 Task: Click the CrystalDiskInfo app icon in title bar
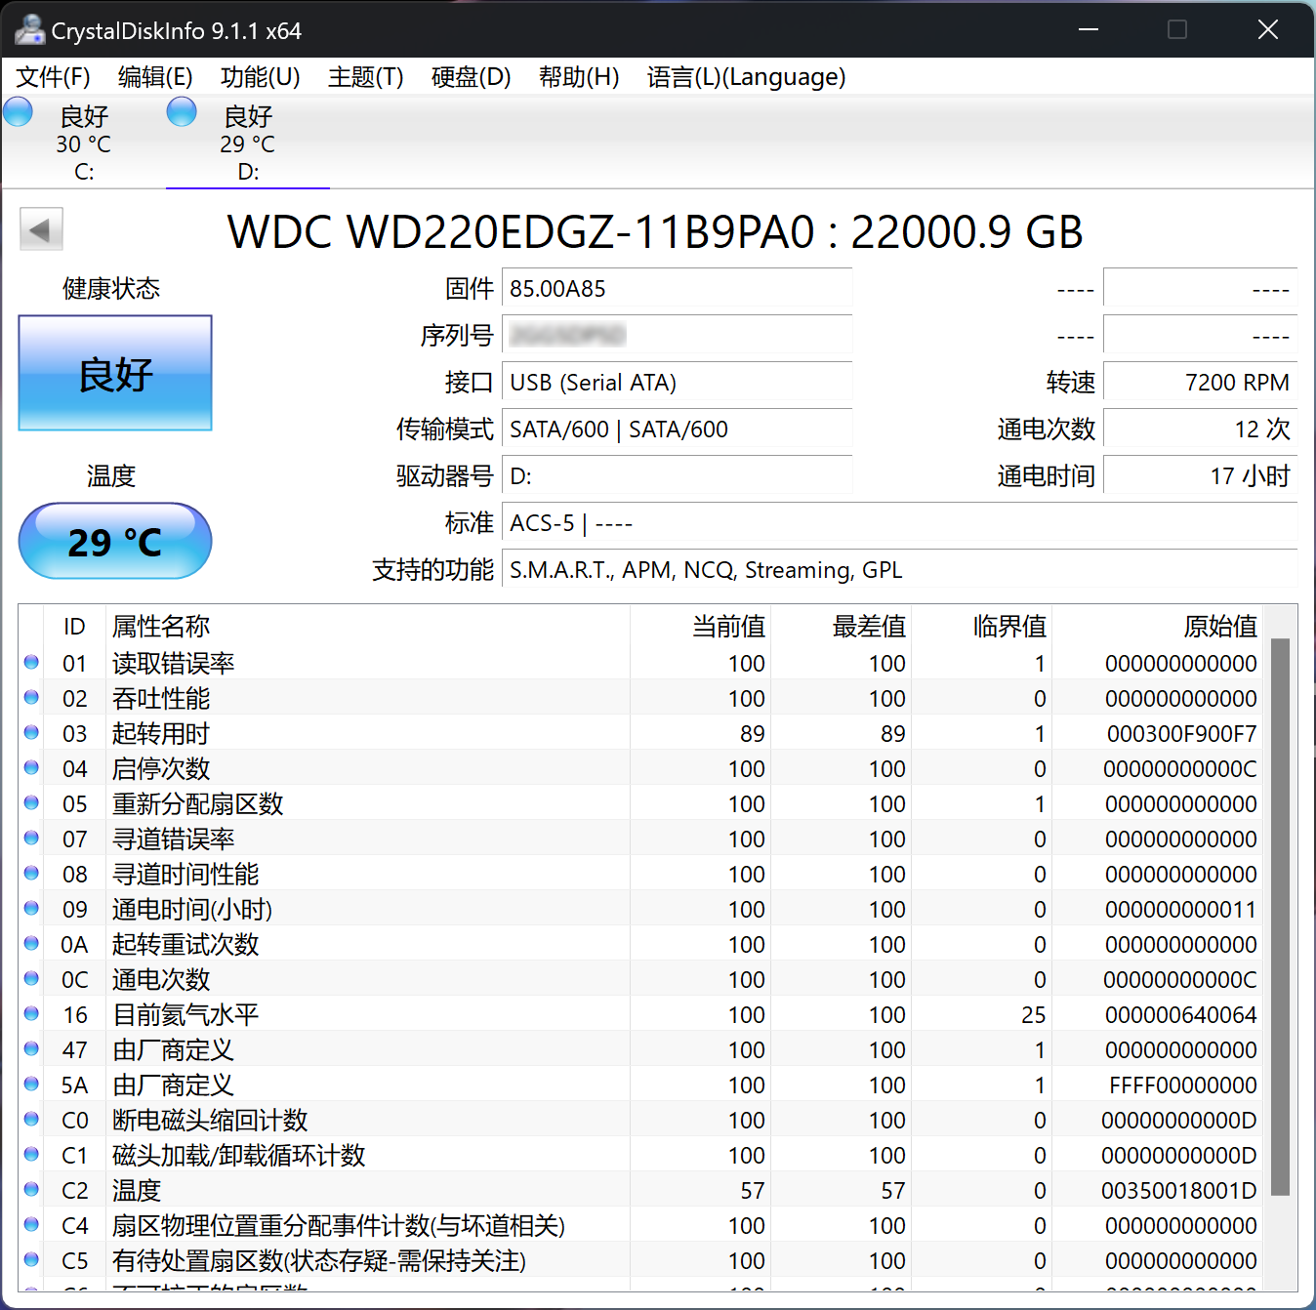click(x=29, y=30)
